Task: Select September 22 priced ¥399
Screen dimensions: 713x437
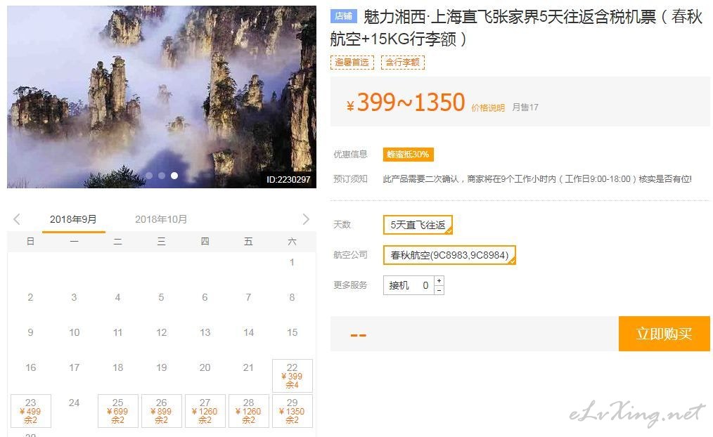Action: 293,376
